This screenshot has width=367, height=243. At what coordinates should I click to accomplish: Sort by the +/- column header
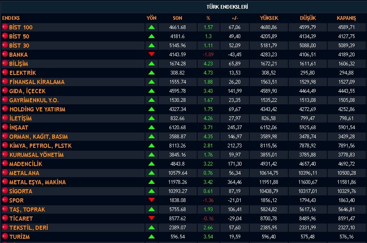[234, 18]
